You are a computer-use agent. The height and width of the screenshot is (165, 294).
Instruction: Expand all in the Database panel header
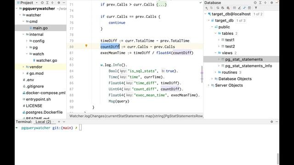click(260, 3)
